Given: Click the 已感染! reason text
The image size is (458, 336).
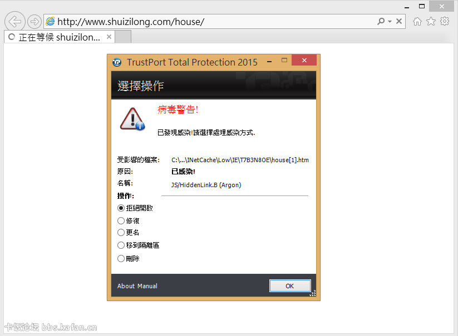Looking at the screenshot, I should [183, 172].
